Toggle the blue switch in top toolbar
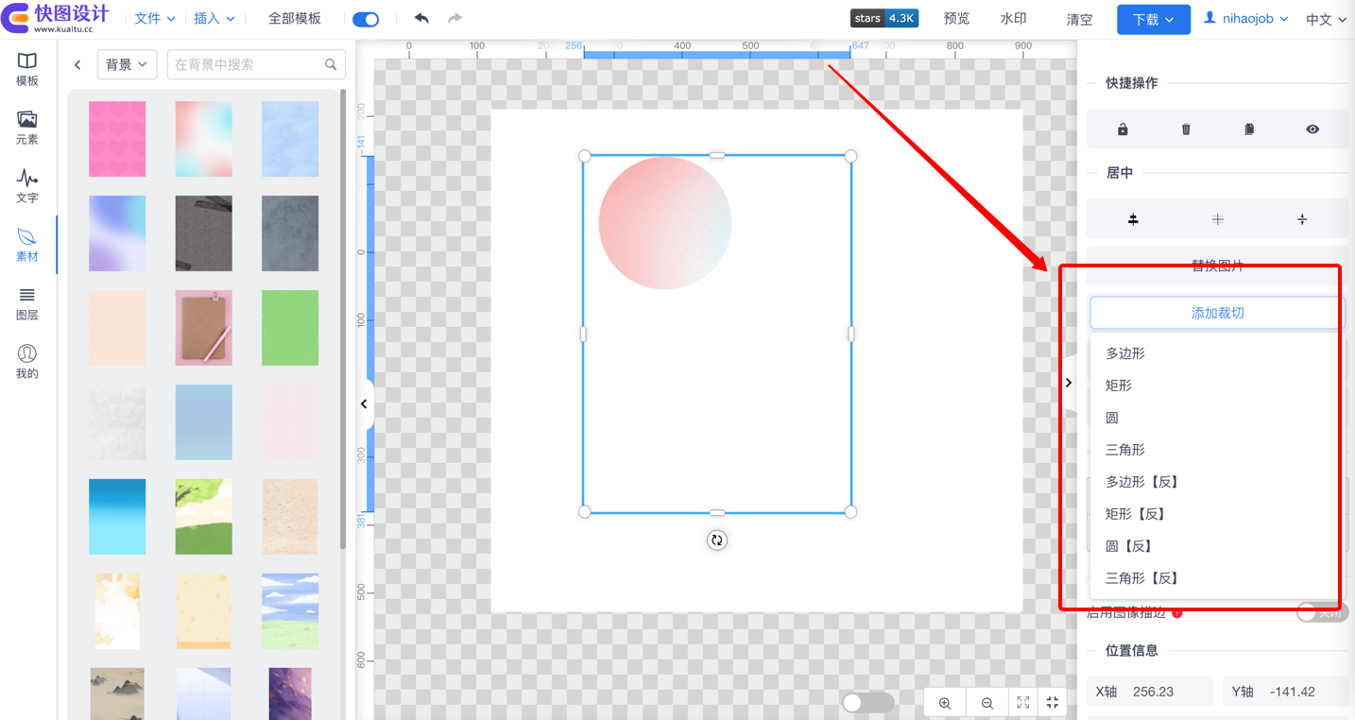Image resolution: width=1355 pixels, height=720 pixels. pos(366,19)
